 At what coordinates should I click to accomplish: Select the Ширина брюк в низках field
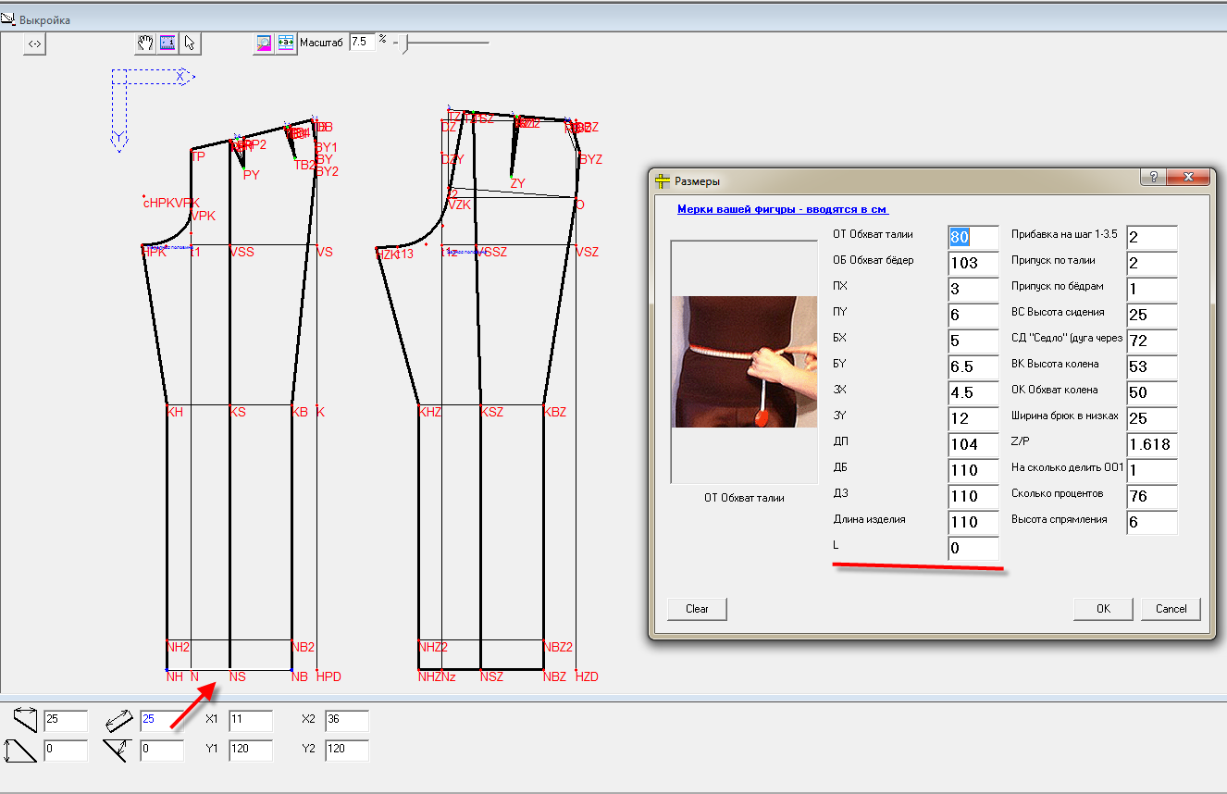(1151, 418)
